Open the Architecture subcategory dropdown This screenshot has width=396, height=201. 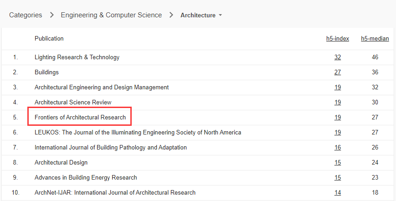pyautogui.click(x=201, y=15)
